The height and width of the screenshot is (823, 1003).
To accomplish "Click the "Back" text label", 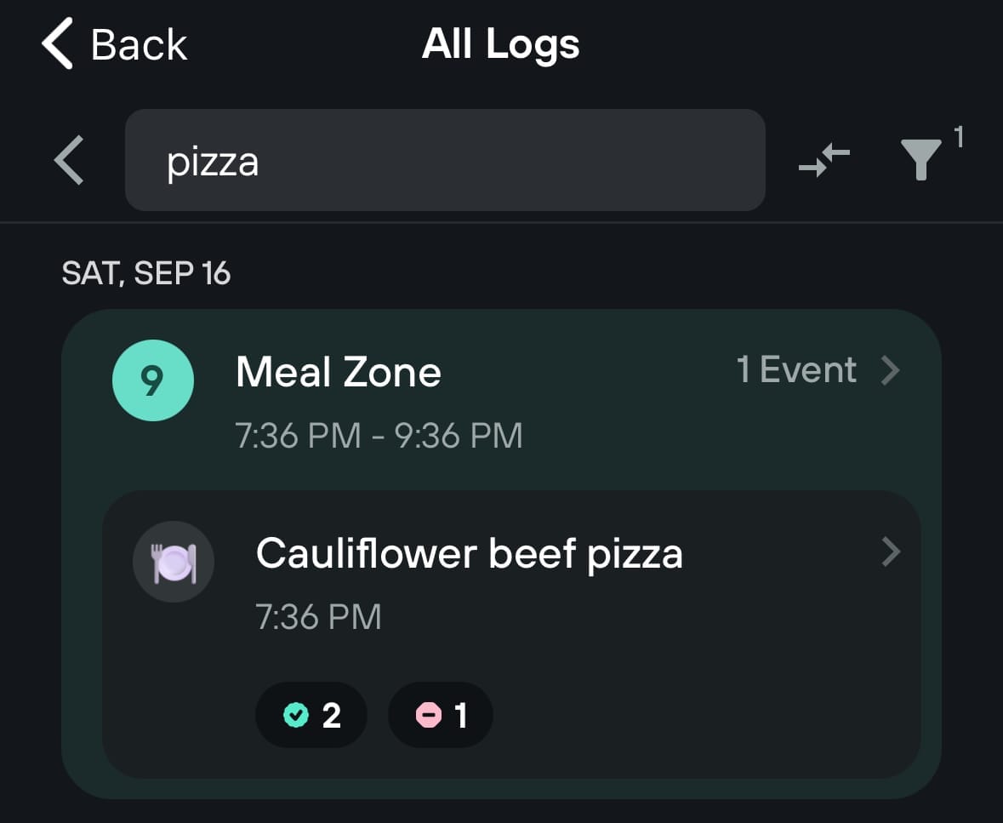I will [x=139, y=44].
